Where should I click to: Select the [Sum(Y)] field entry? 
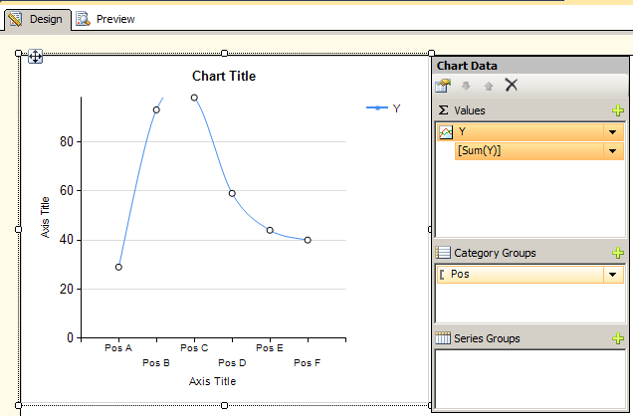[x=538, y=151]
